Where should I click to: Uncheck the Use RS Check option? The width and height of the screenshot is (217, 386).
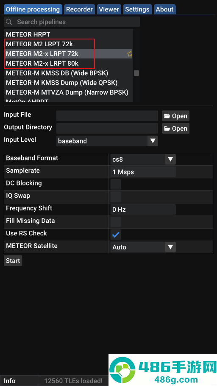tap(116, 235)
